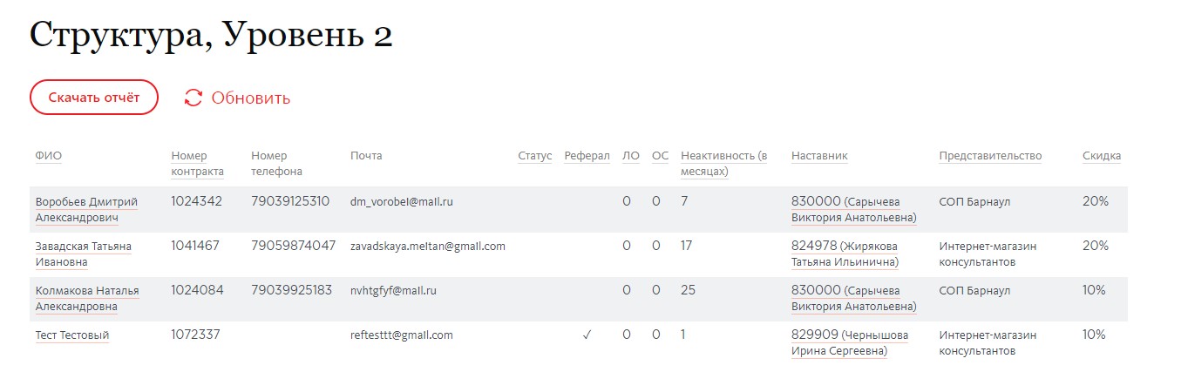Open the Тест Тестовый name link
Image resolution: width=1188 pixels, height=372 pixels.
click(x=71, y=335)
